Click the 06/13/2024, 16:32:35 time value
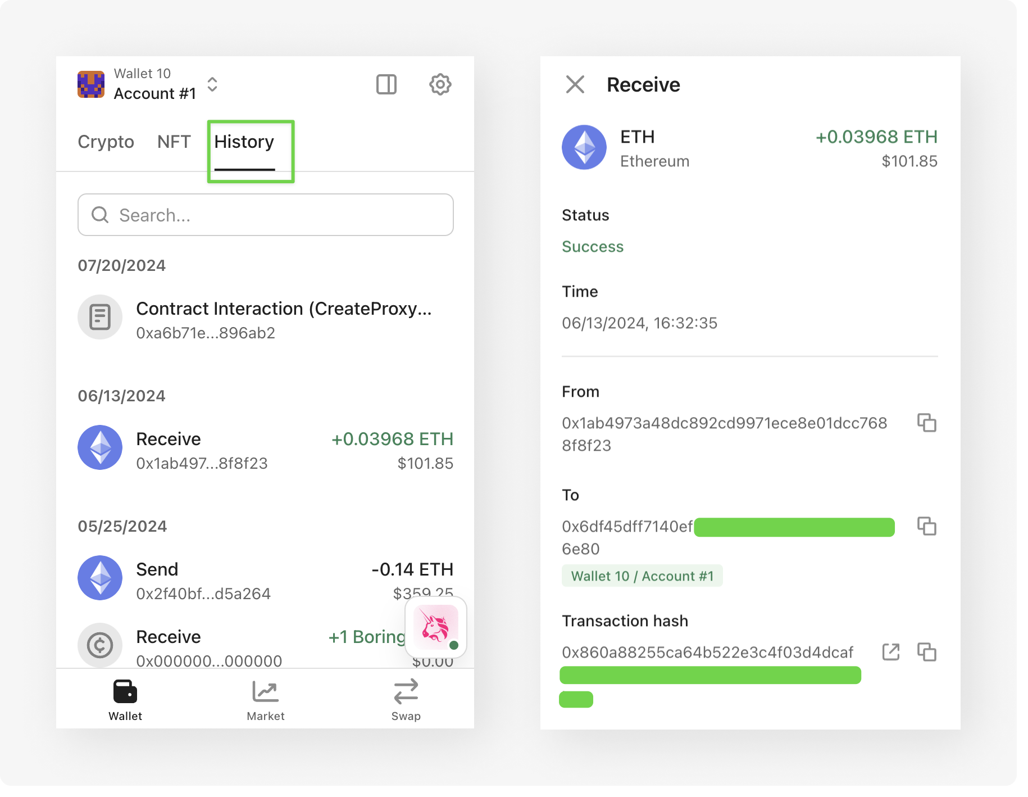The image size is (1028, 797). pyautogui.click(x=640, y=323)
